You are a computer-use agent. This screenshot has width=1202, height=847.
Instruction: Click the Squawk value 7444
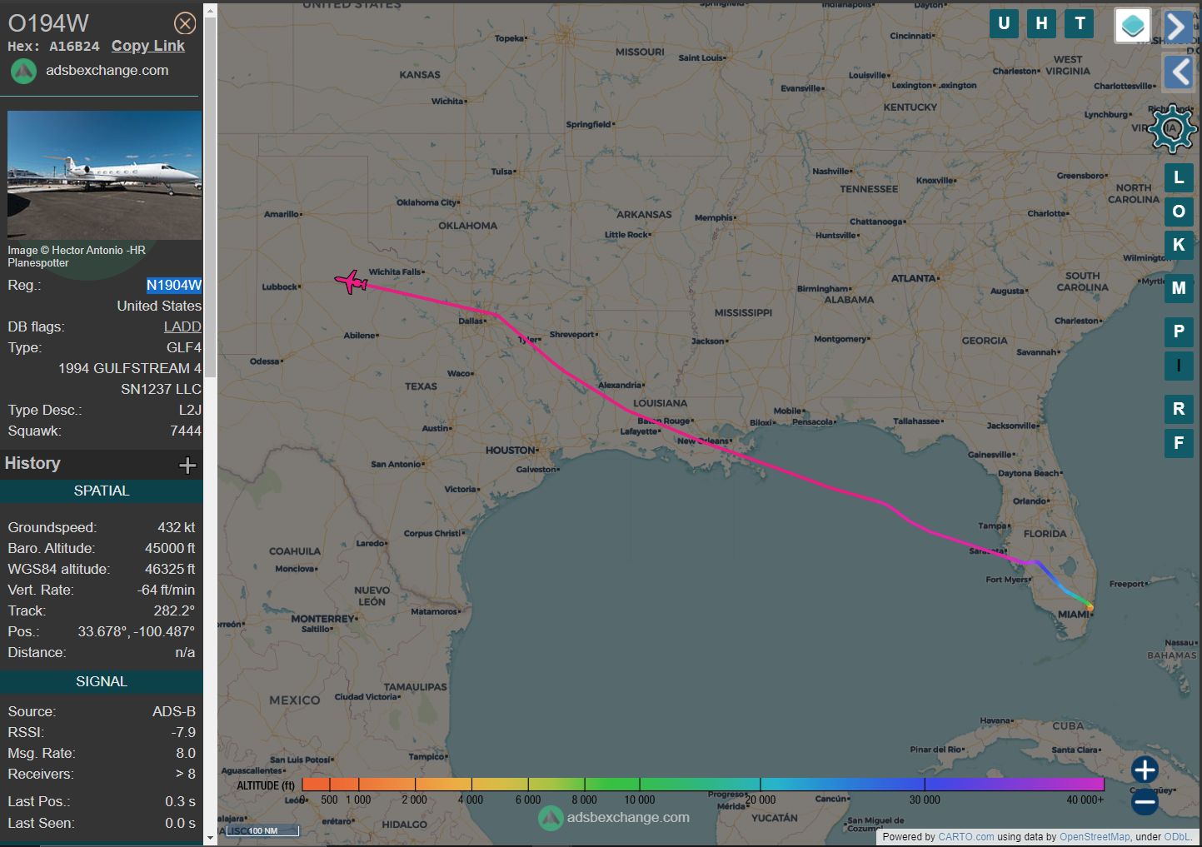(186, 431)
